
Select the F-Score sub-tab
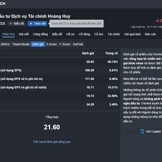(x=65, y=44)
